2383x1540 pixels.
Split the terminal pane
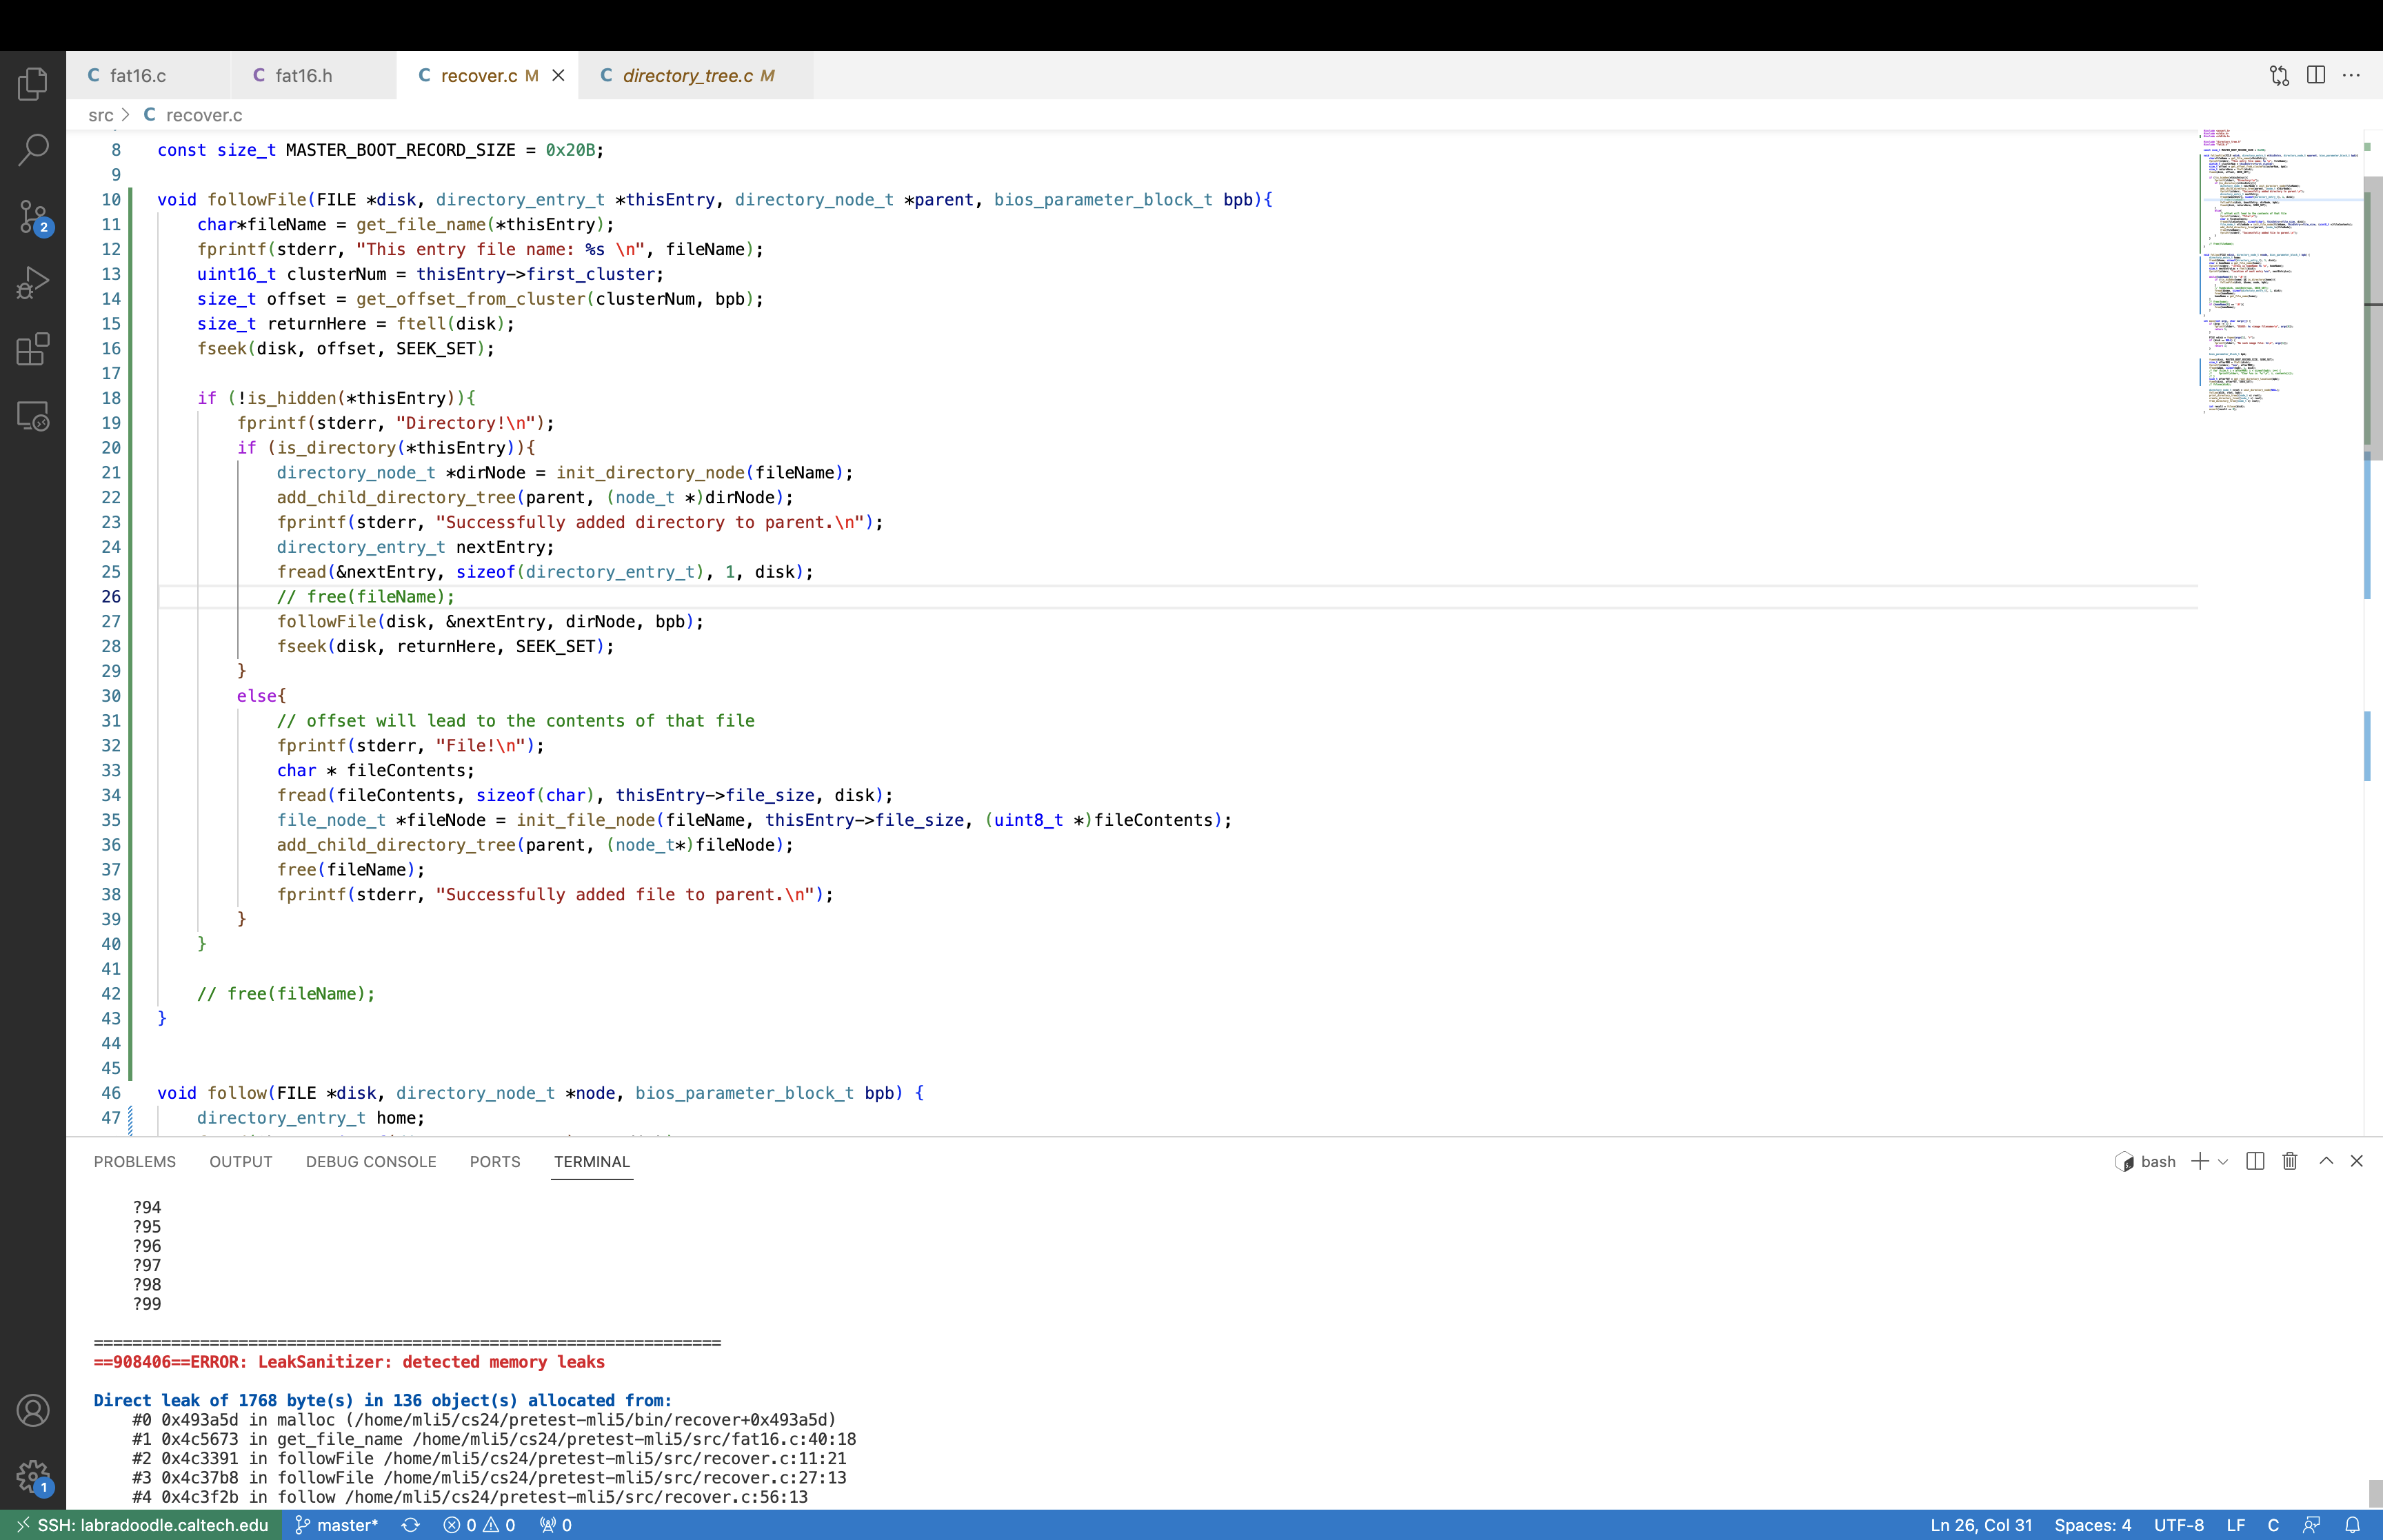coord(2255,1161)
